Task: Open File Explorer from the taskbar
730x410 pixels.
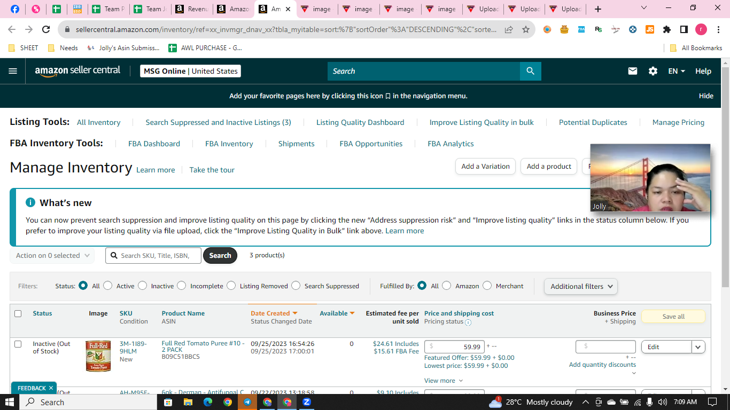Action: [x=188, y=402]
